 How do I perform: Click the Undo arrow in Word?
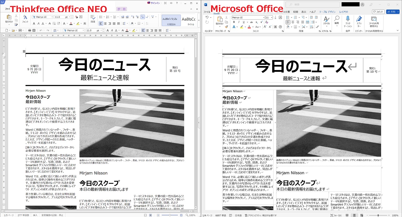[x=207, y=18]
